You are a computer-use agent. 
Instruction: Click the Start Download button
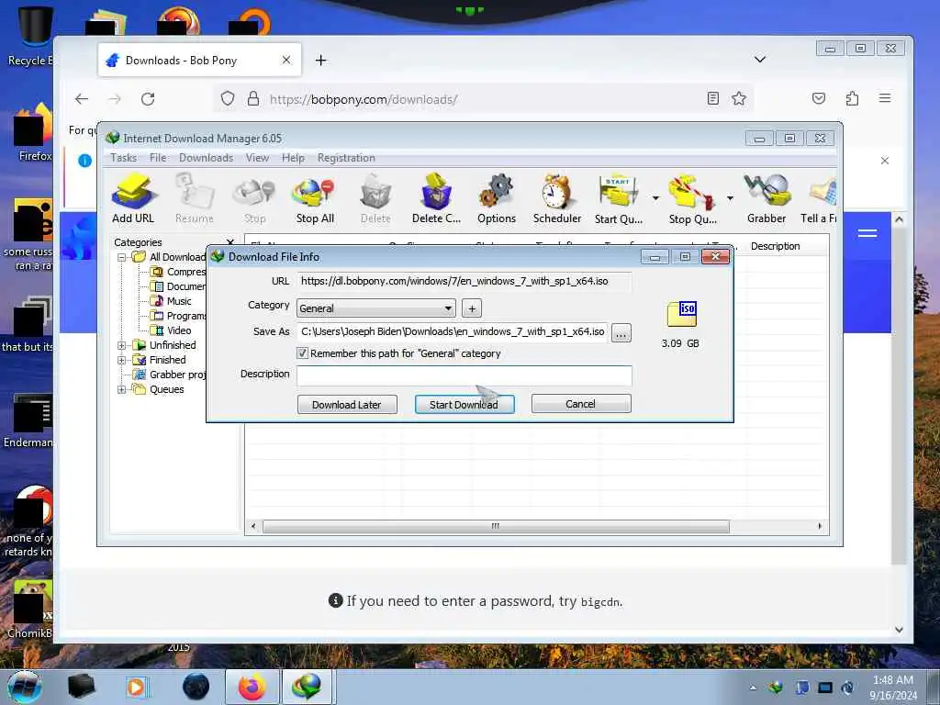464,404
